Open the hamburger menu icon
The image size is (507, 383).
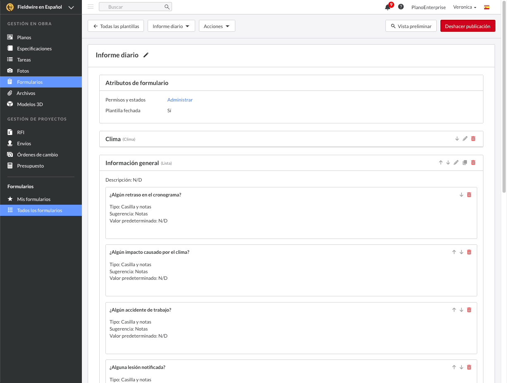point(91,7)
